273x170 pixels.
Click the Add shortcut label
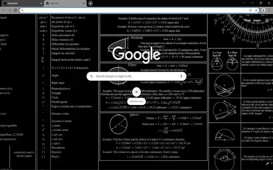pyautogui.click(x=136, y=101)
